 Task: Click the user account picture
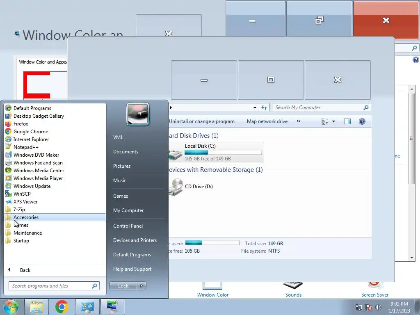pos(138,114)
